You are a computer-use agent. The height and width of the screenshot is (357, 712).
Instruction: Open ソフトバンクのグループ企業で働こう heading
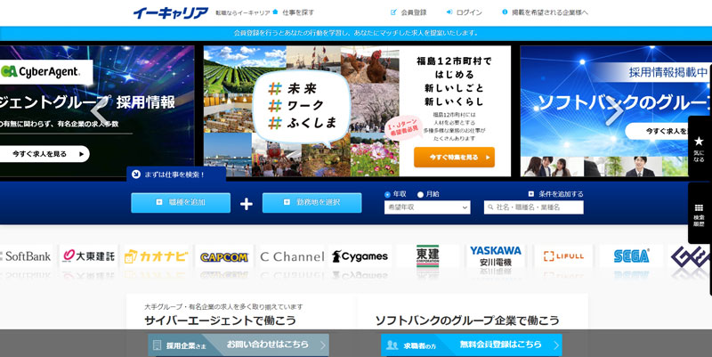[x=467, y=320]
